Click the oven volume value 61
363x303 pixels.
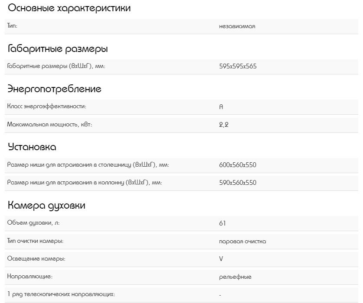coord(222,223)
